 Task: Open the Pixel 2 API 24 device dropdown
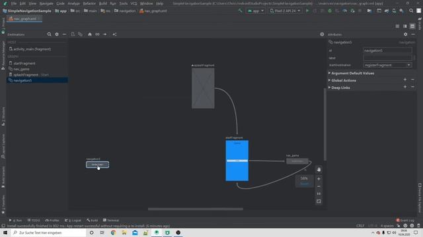click(286, 11)
